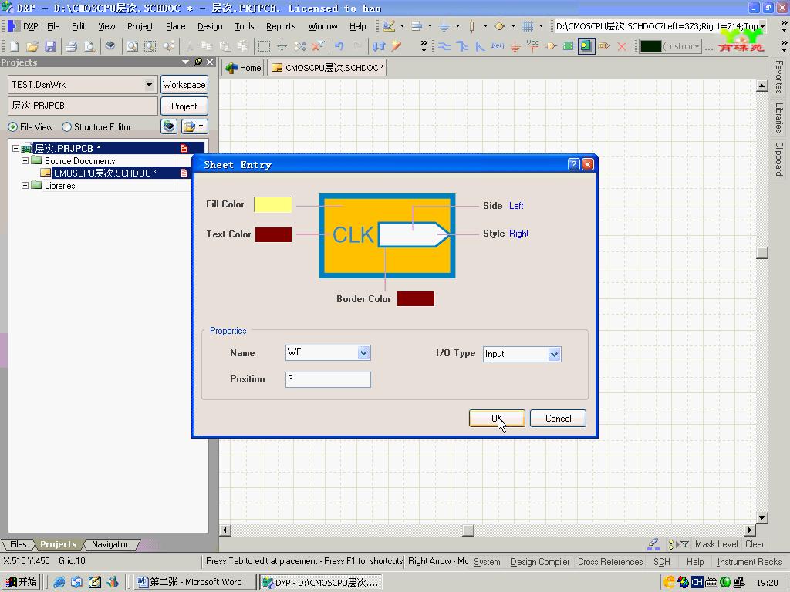Pick a new Text Color swatch
Screen dimensions: 790x592
click(x=273, y=234)
